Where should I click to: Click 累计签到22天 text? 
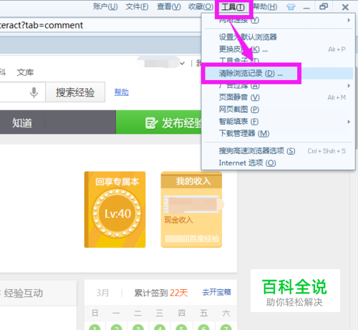point(161,293)
